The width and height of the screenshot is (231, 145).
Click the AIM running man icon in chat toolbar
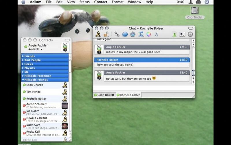pos(98,34)
